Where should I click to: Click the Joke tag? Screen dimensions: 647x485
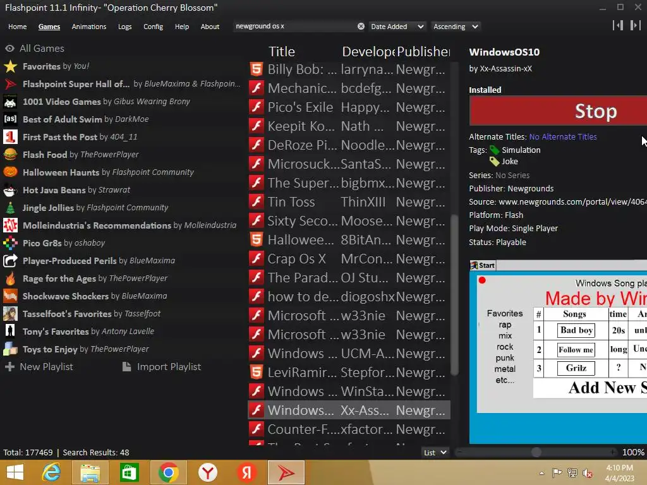coord(510,161)
